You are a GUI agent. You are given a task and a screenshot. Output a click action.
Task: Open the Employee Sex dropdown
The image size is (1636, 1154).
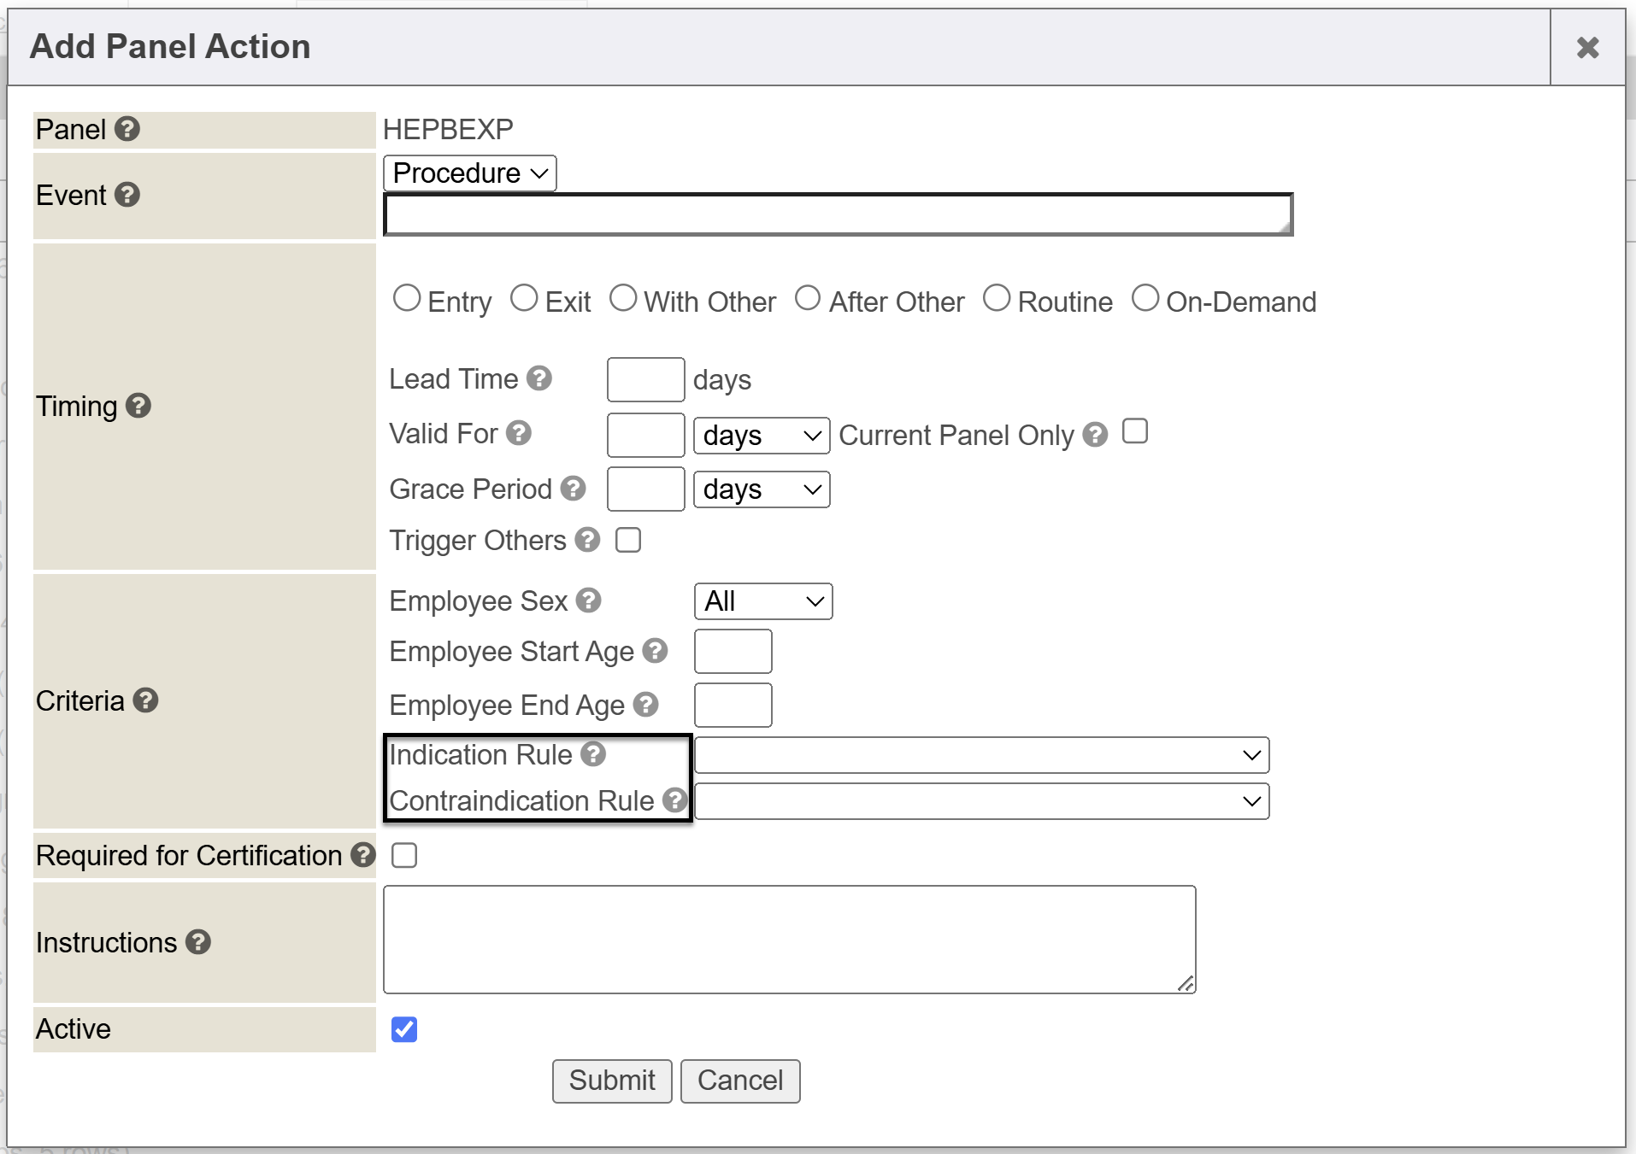point(762,601)
